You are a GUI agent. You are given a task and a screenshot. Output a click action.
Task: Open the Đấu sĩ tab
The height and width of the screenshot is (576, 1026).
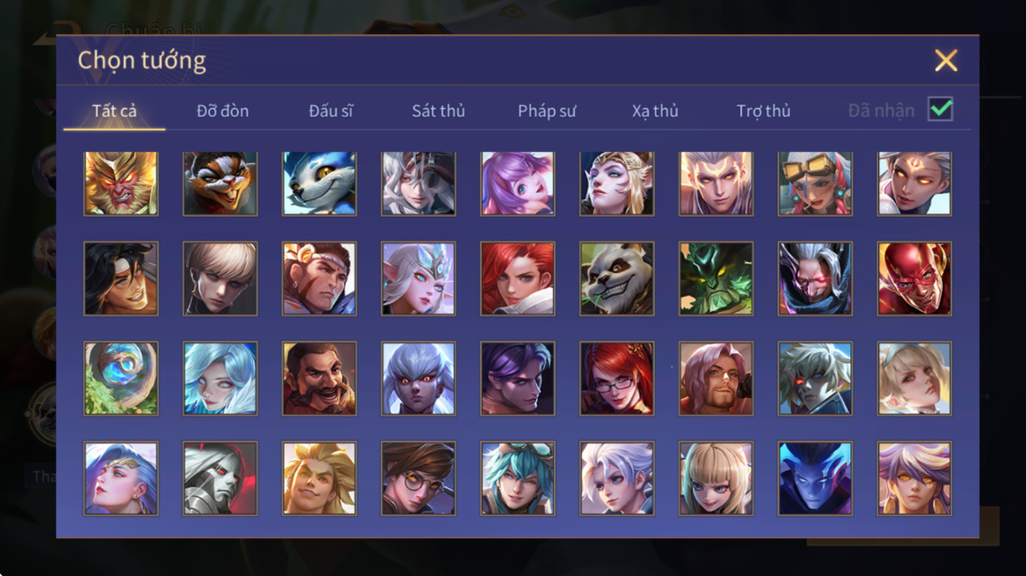331,111
